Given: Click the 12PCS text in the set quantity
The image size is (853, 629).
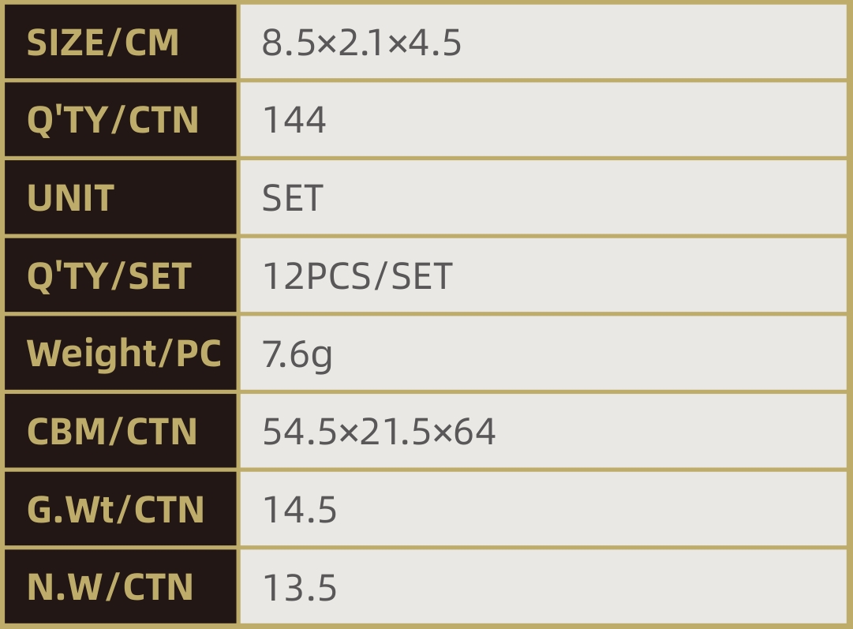Looking at the screenshot, I should click(315, 276).
